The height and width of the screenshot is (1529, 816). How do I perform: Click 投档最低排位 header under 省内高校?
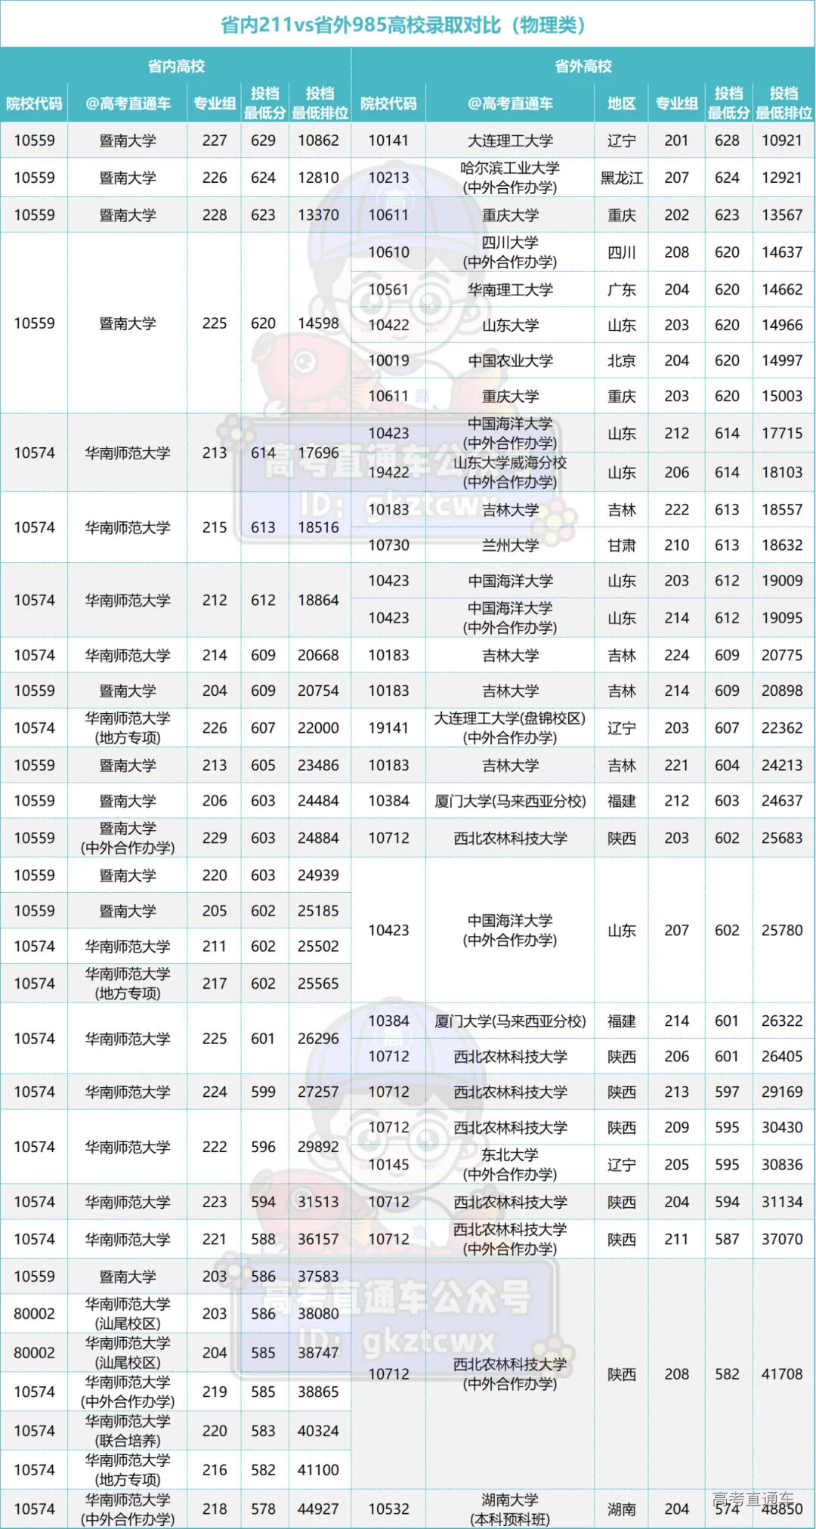coord(320,103)
